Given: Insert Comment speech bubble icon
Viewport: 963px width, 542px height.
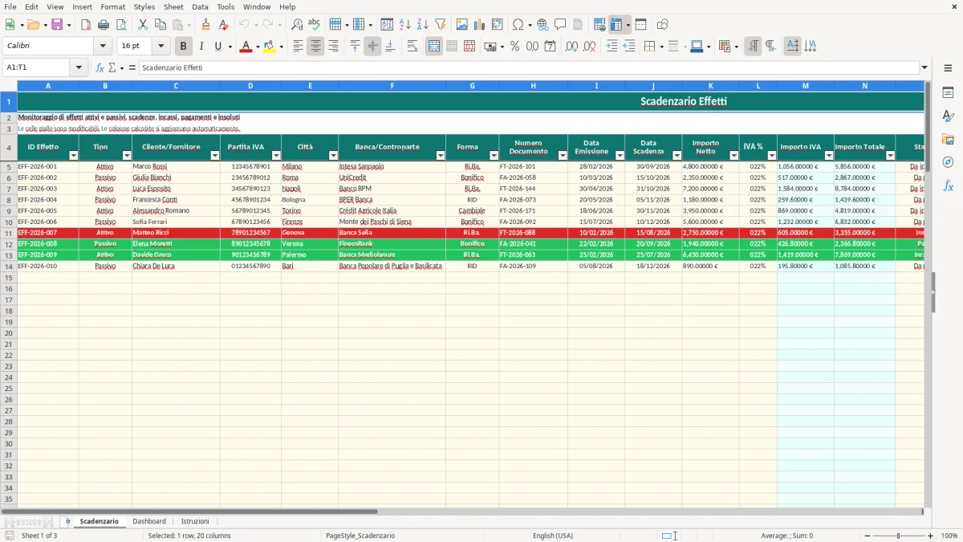Looking at the screenshot, I should click(560, 25).
